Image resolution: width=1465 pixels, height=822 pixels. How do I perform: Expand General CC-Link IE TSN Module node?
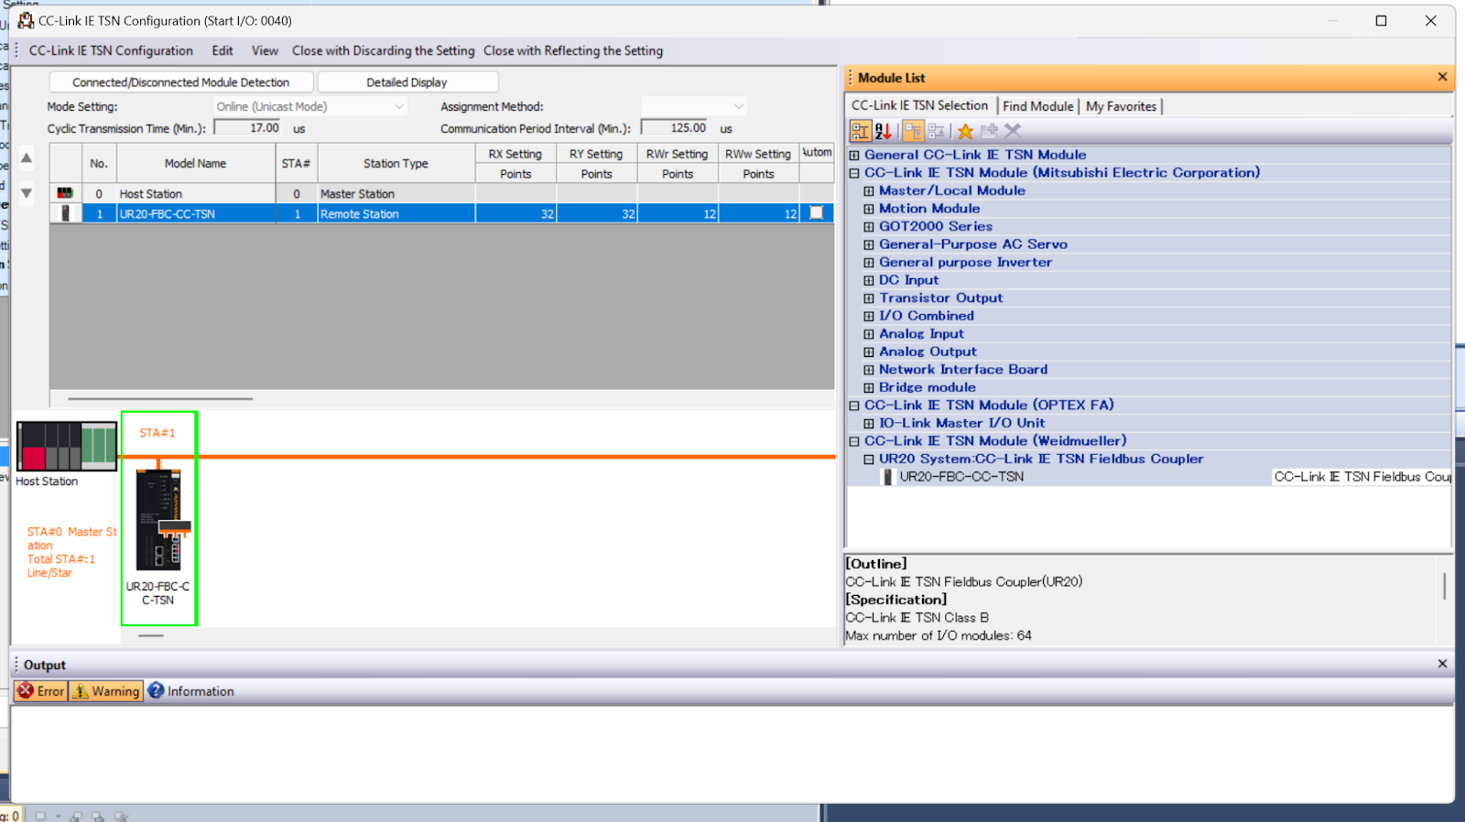(854, 155)
